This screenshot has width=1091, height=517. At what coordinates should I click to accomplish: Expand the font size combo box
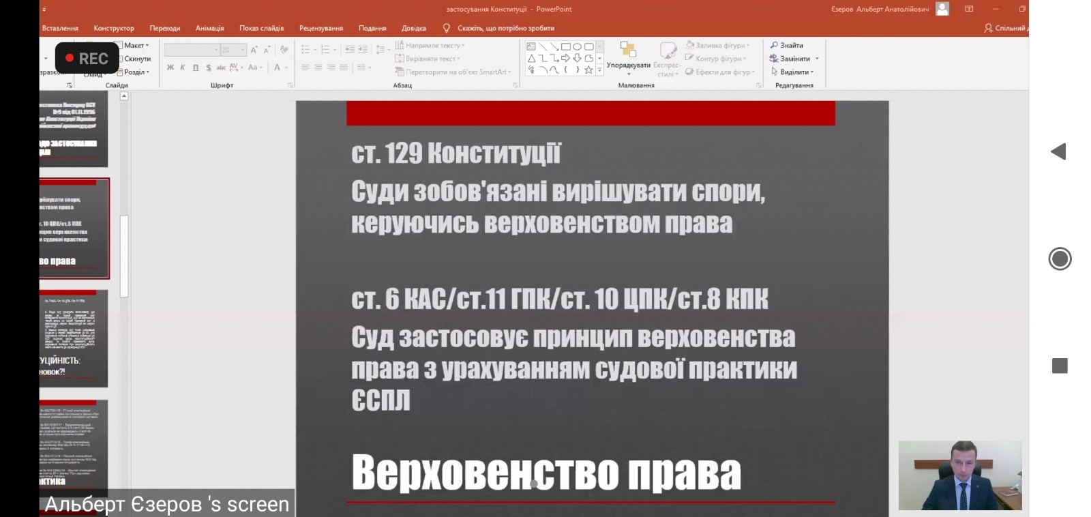coord(243,50)
